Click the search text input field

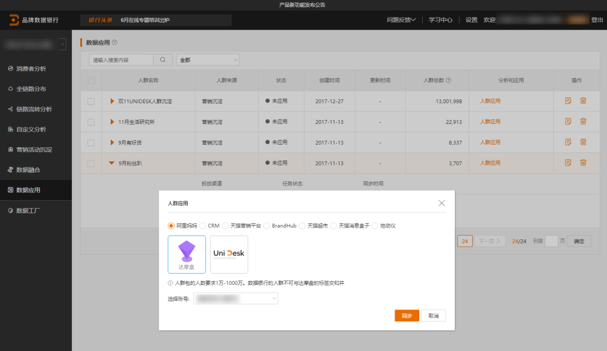[x=121, y=59]
